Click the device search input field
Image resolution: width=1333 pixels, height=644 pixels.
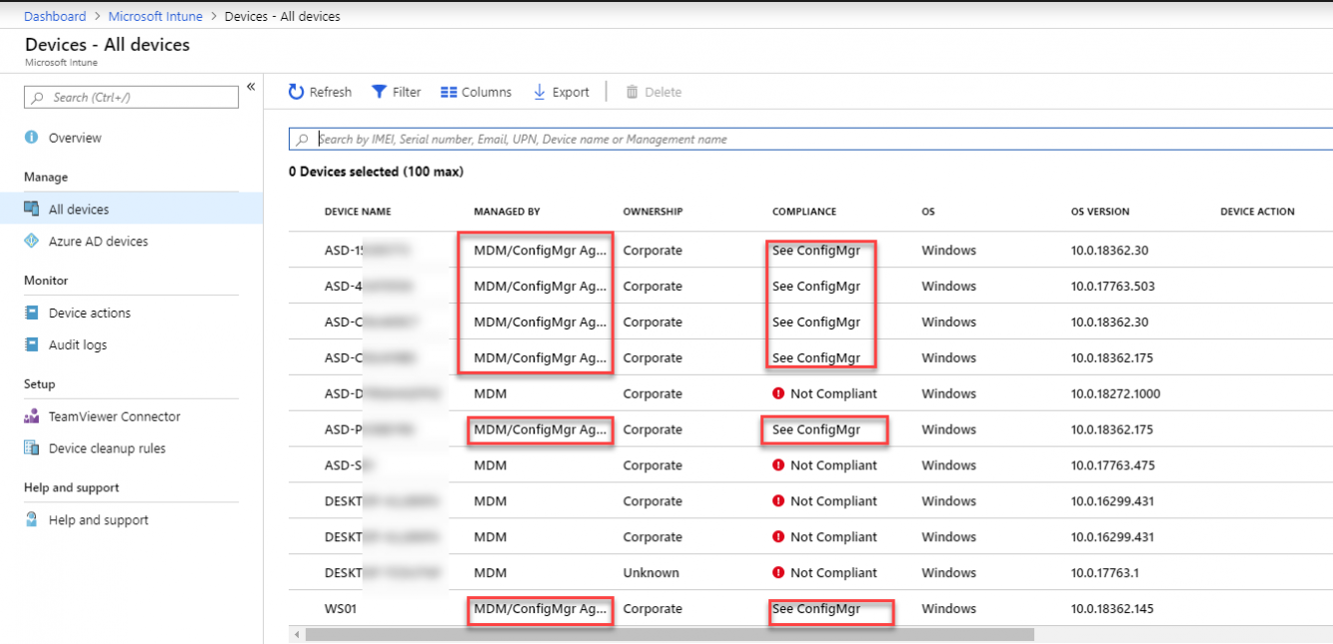coord(600,138)
